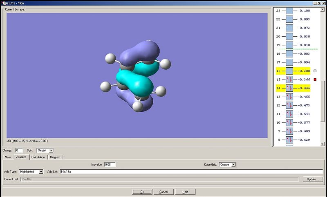Select the orbital 18 occupancy box
The height and width of the screenshot is (197, 327).
click(x=289, y=54)
